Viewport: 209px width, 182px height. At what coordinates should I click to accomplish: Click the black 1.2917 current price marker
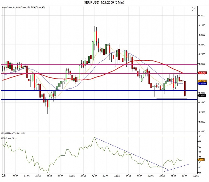202,96
